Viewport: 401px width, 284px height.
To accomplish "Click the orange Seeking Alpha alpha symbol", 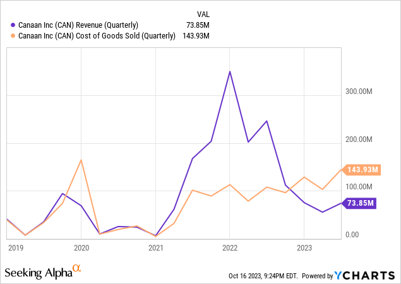I will tap(77, 268).
